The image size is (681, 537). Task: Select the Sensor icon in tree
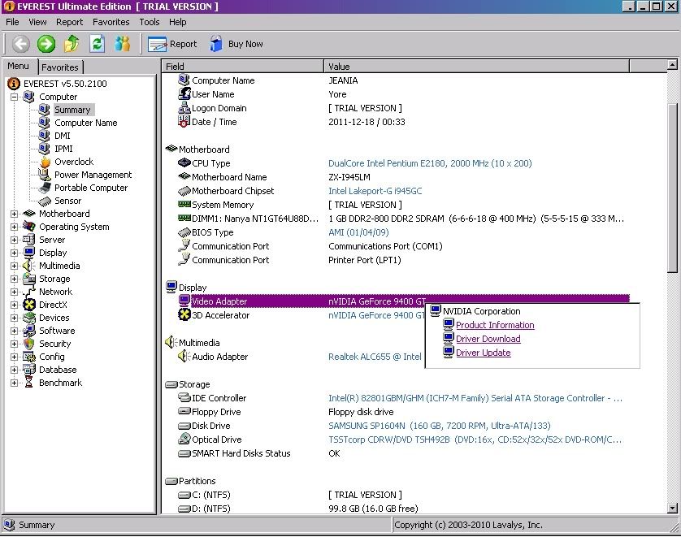tap(45, 201)
